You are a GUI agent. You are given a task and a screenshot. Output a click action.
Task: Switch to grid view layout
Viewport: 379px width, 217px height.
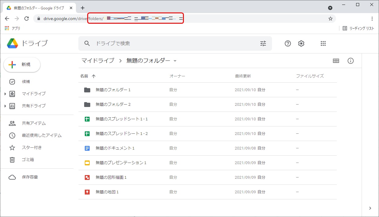pyautogui.click(x=336, y=61)
